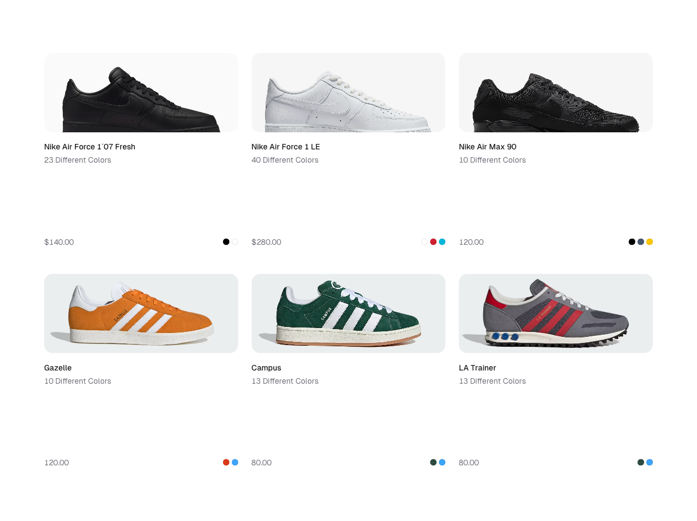Choose the green colorway for LA Trainer

click(640, 462)
